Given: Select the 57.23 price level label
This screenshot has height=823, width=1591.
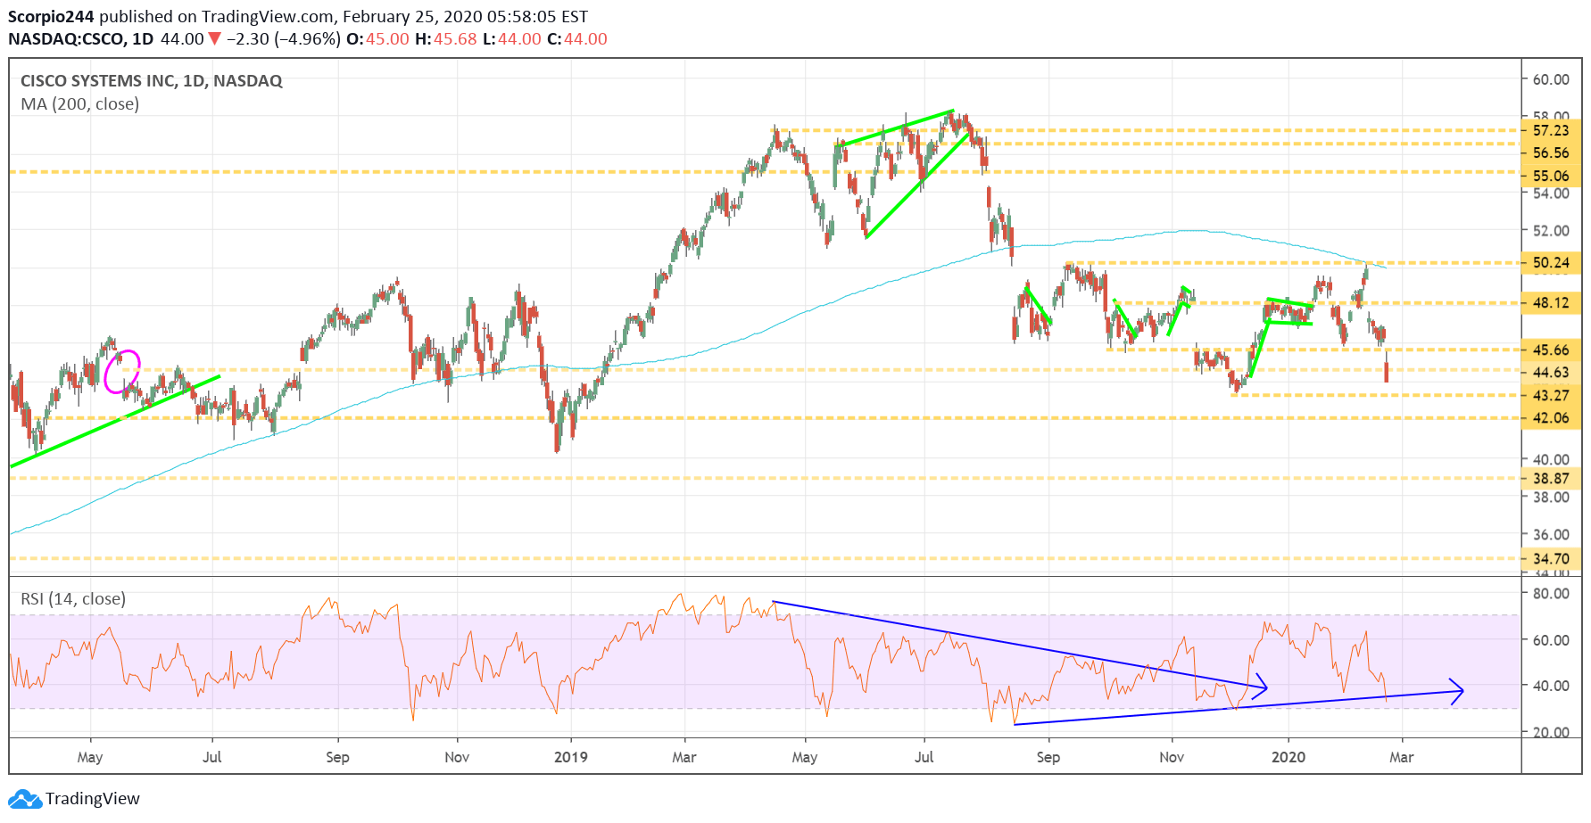Looking at the screenshot, I should [1551, 130].
